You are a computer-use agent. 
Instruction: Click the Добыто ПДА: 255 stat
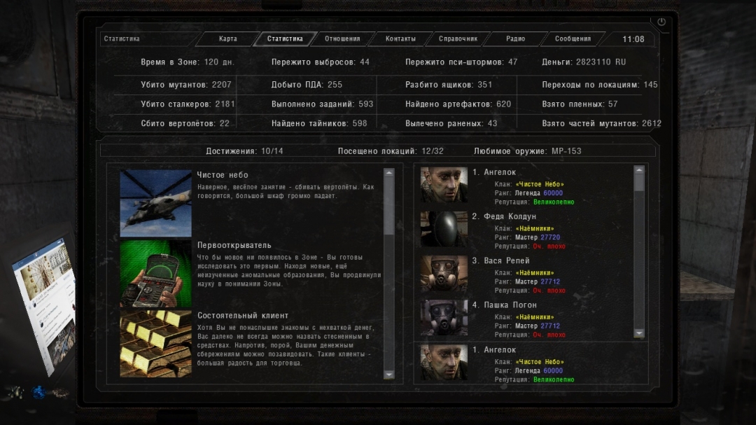point(307,85)
